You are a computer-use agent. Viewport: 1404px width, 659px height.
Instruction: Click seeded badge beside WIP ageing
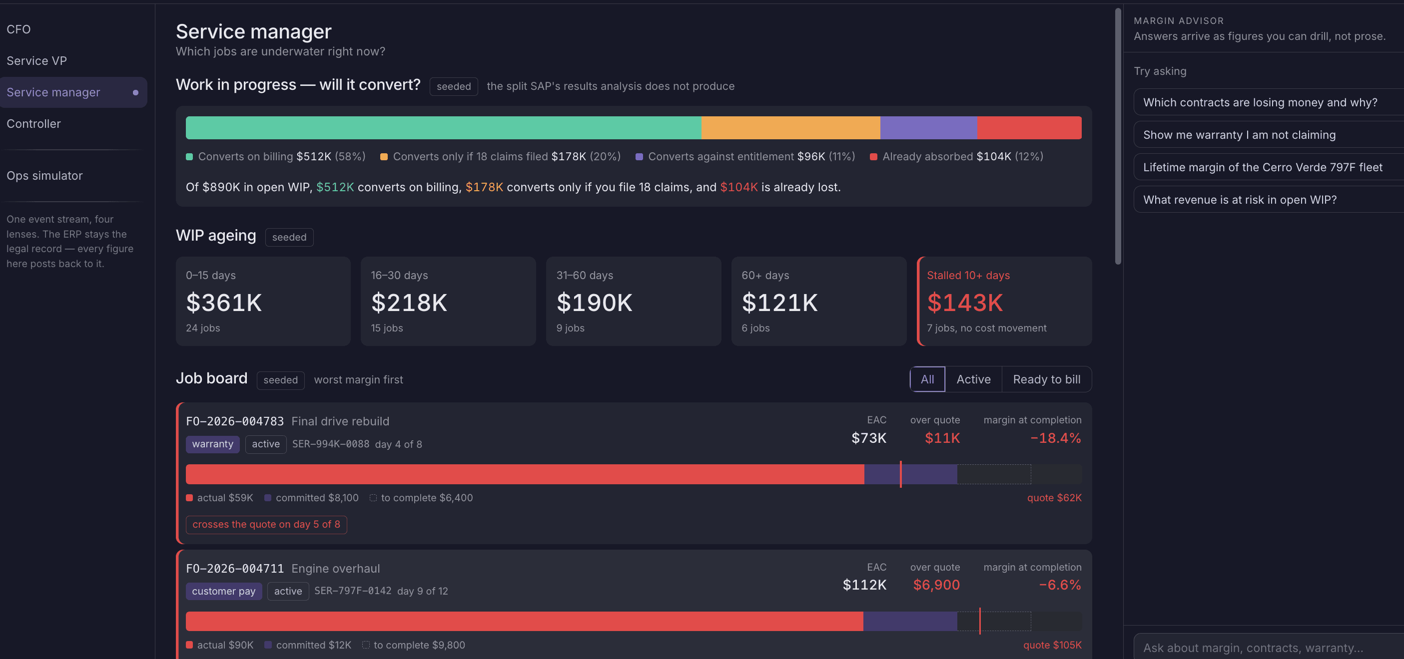click(289, 237)
